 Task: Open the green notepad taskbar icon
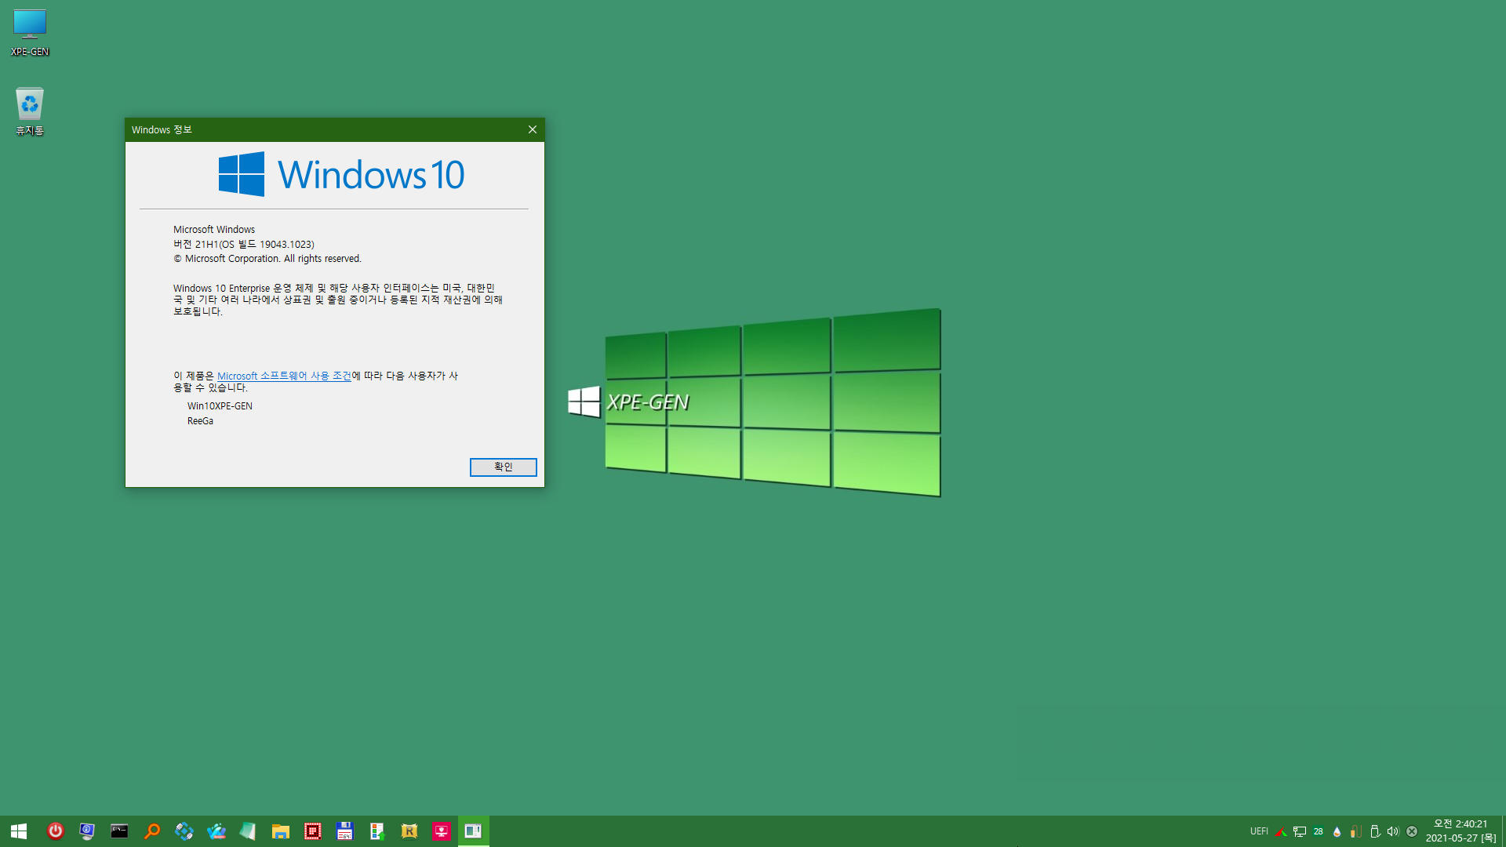click(248, 831)
